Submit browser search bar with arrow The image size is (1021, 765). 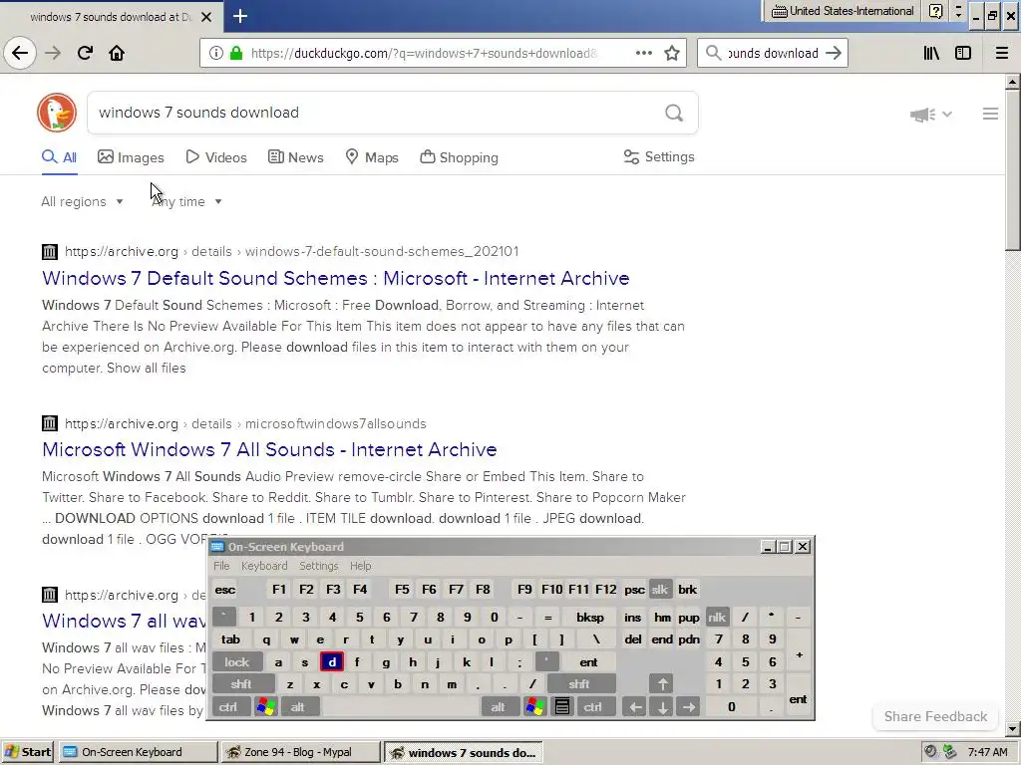click(833, 54)
